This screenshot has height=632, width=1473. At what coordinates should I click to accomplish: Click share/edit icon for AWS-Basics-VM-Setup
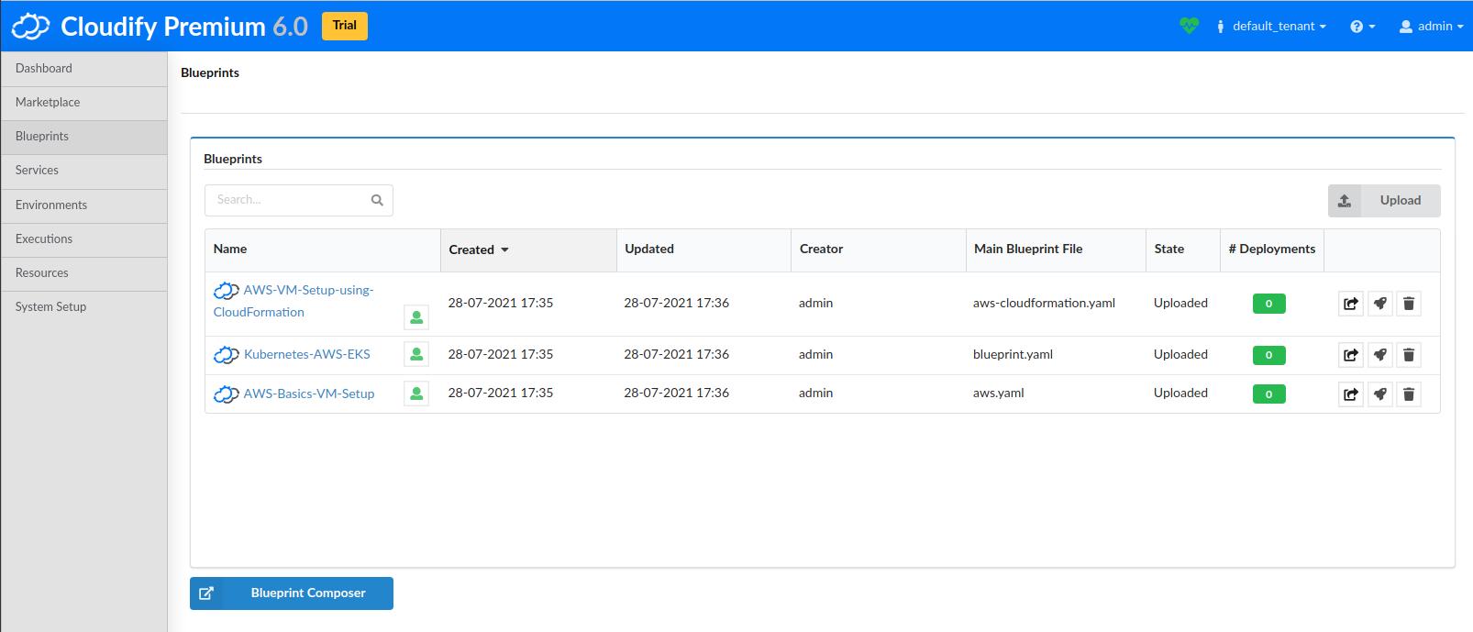(1351, 394)
